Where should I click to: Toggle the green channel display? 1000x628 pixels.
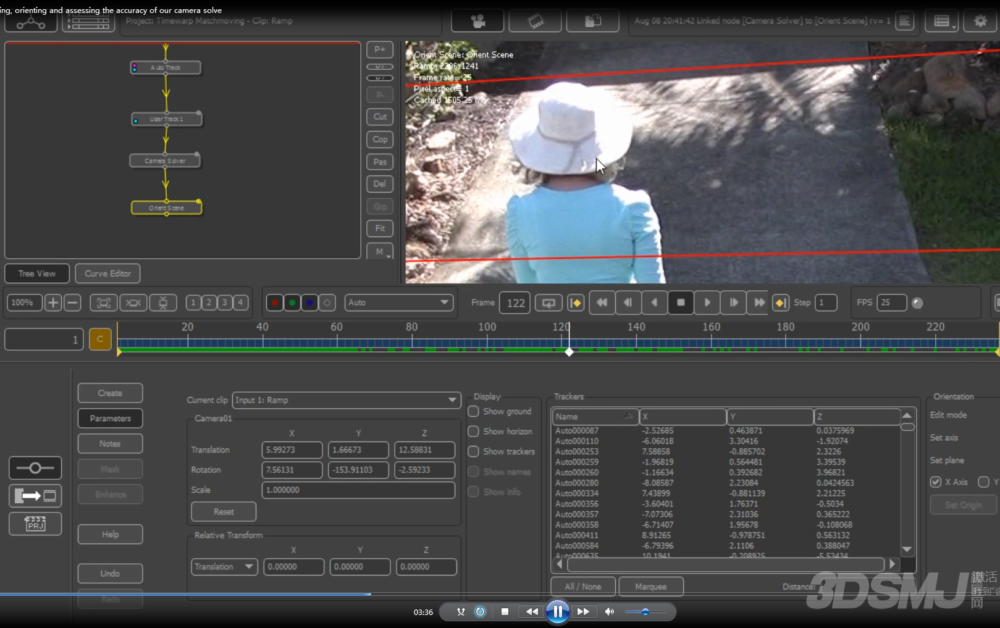click(292, 303)
